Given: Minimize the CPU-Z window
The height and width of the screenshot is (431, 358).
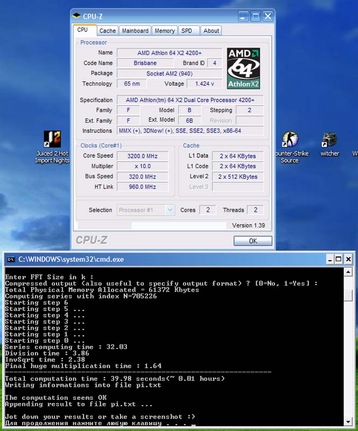Looking at the screenshot, I should coord(243,17).
